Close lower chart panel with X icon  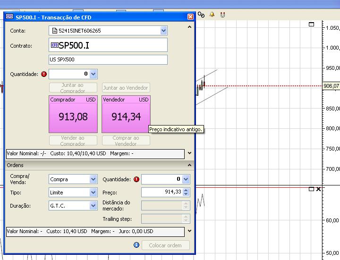point(318,189)
